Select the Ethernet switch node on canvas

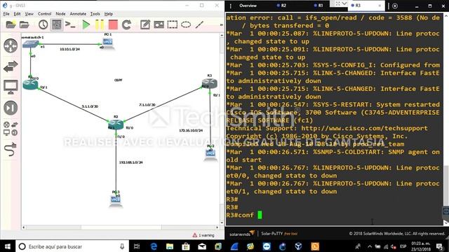point(30,43)
